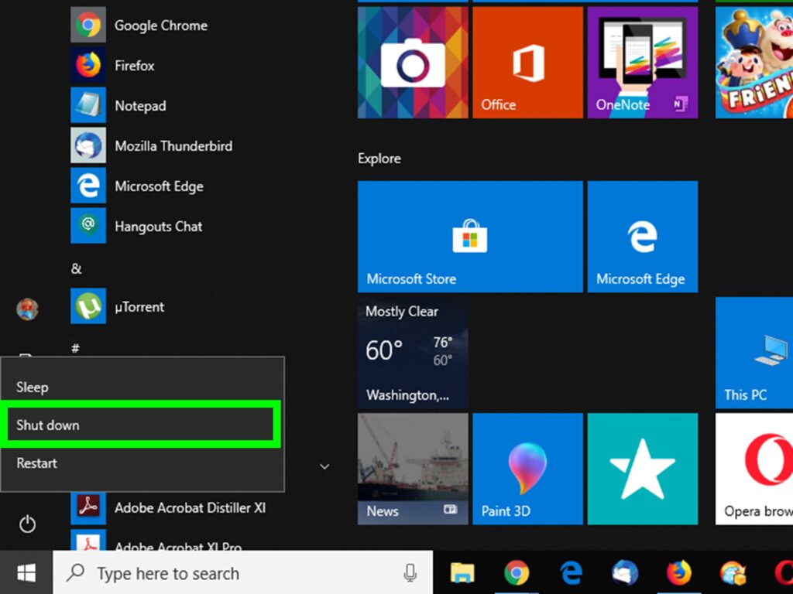Click the user account avatar
The image size is (793, 594).
[27, 309]
